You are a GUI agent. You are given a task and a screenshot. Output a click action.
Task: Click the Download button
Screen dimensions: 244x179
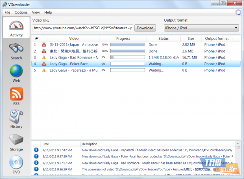click(x=145, y=28)
